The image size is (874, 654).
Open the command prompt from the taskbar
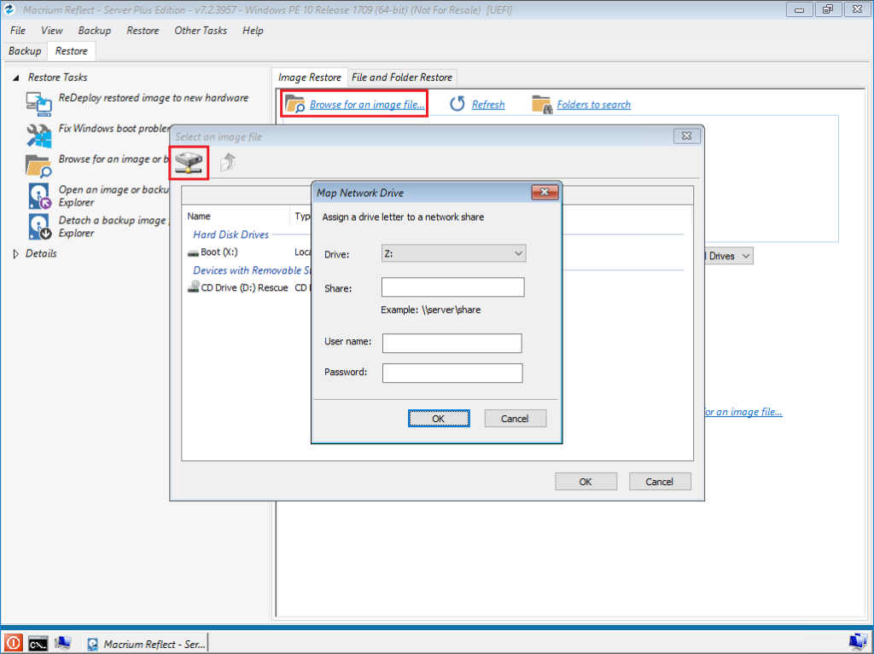click(x=38, y=643)
